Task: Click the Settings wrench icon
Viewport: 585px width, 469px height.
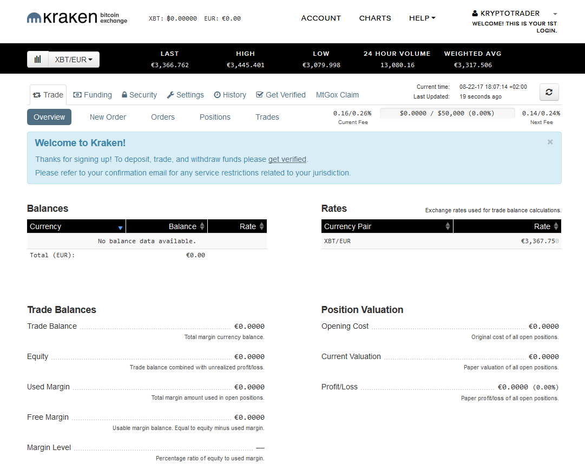Action: 170,95
